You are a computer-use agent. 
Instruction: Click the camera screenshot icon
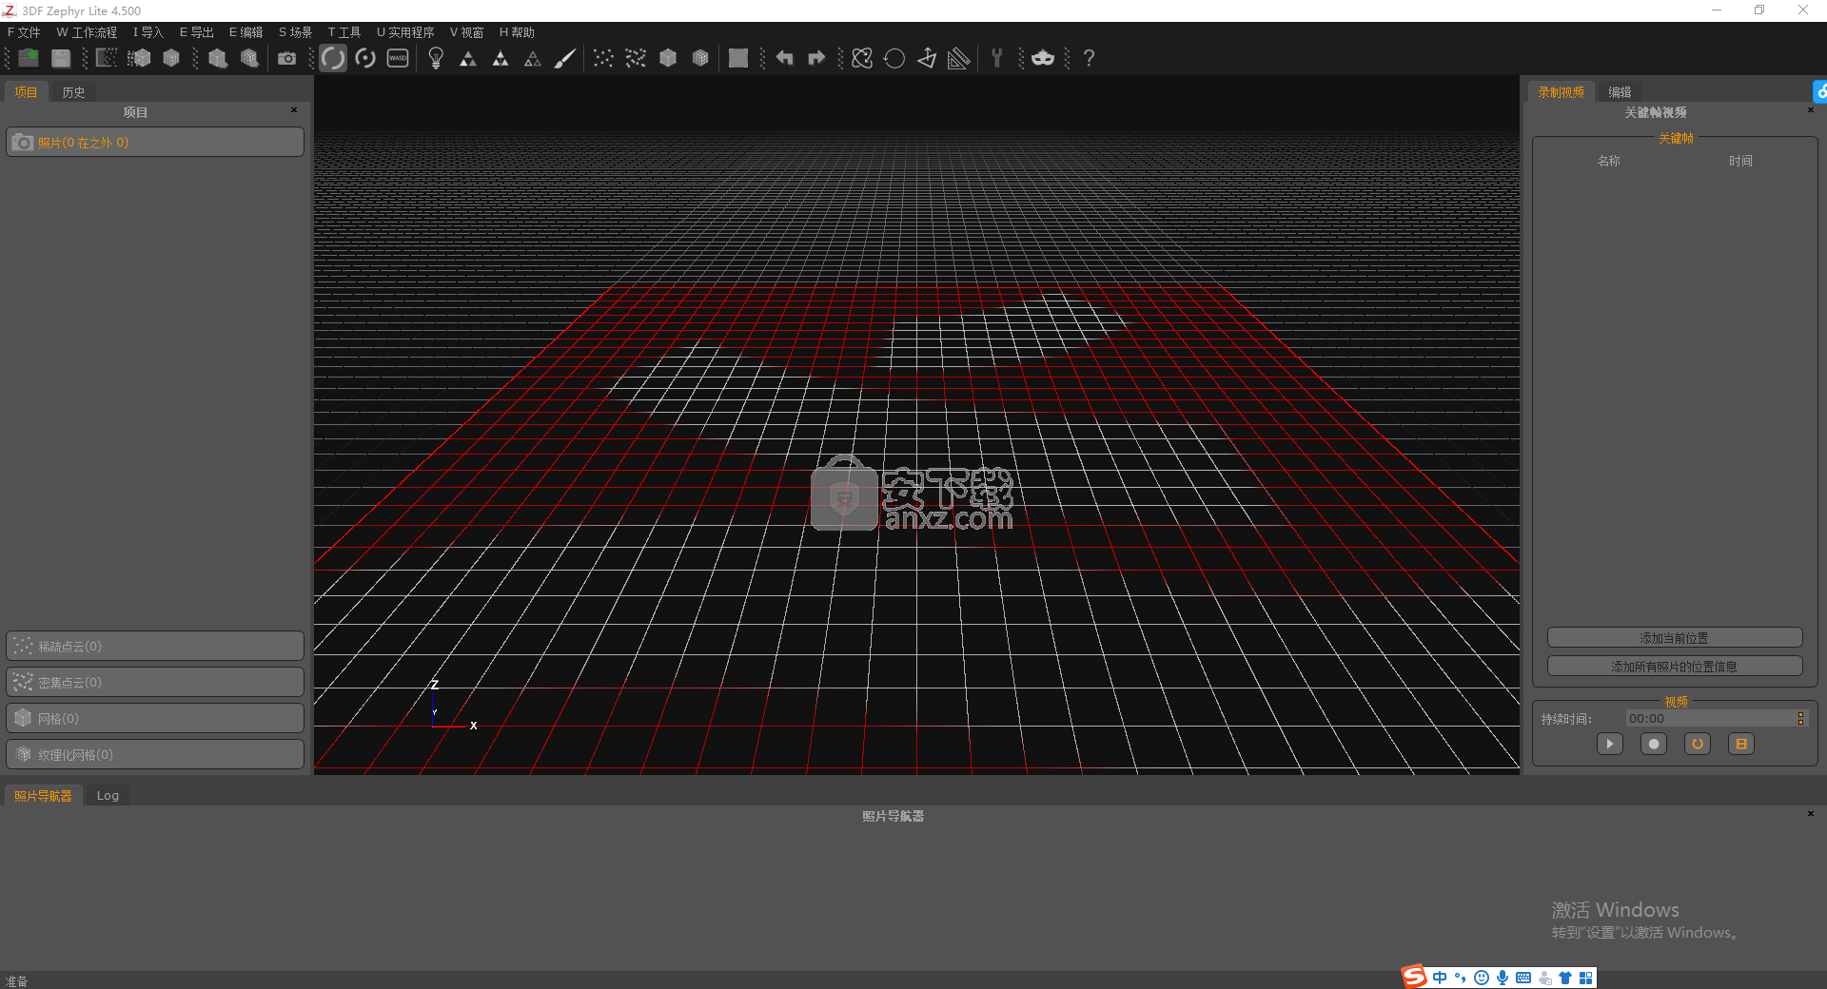point(286,58)
